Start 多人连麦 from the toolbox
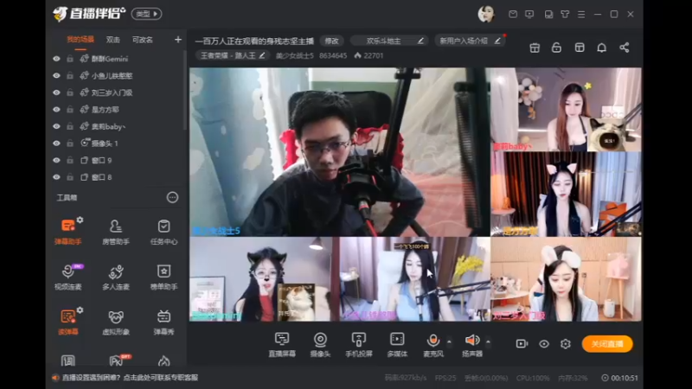This screenshot has width=692, height=389. 116,277
